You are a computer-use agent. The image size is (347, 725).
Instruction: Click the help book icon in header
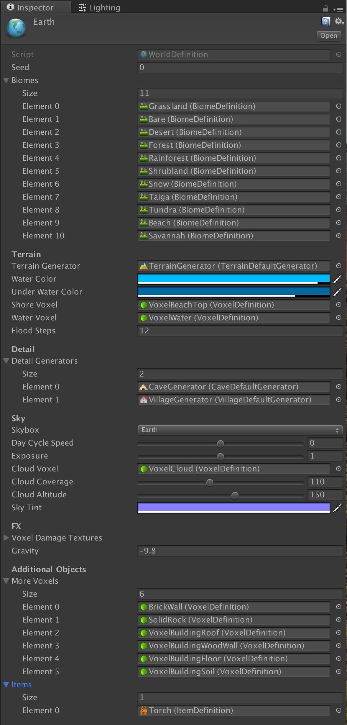325,22
